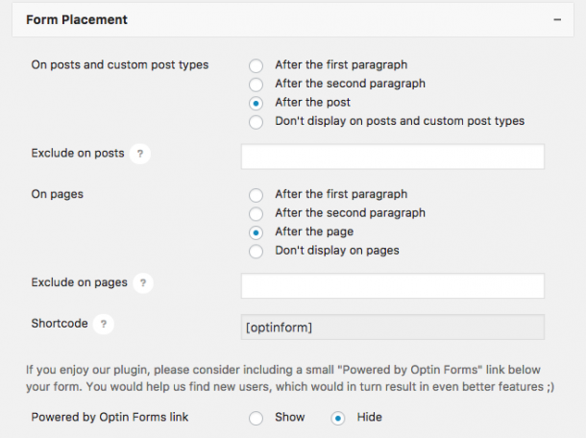
Task: Click the Shortcode help question mark
Action: [x=104, y=324]
